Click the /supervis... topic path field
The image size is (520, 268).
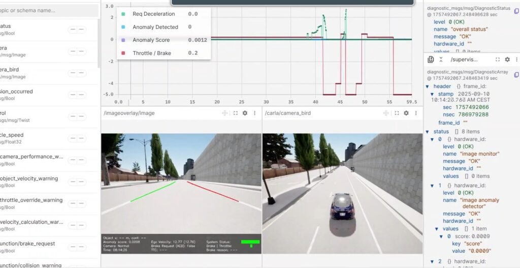[464, 59]
